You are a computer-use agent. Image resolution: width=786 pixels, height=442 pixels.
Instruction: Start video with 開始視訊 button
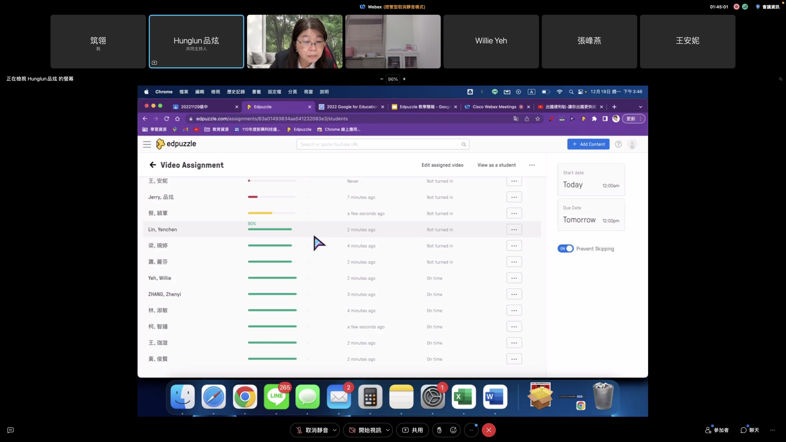365,430
